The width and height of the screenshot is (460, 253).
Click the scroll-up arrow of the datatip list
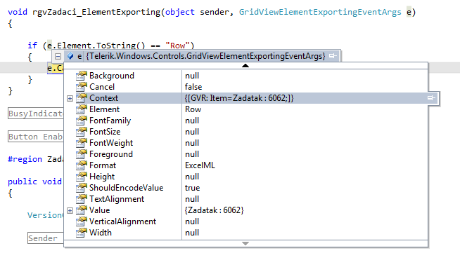click(x=245, y=66)
